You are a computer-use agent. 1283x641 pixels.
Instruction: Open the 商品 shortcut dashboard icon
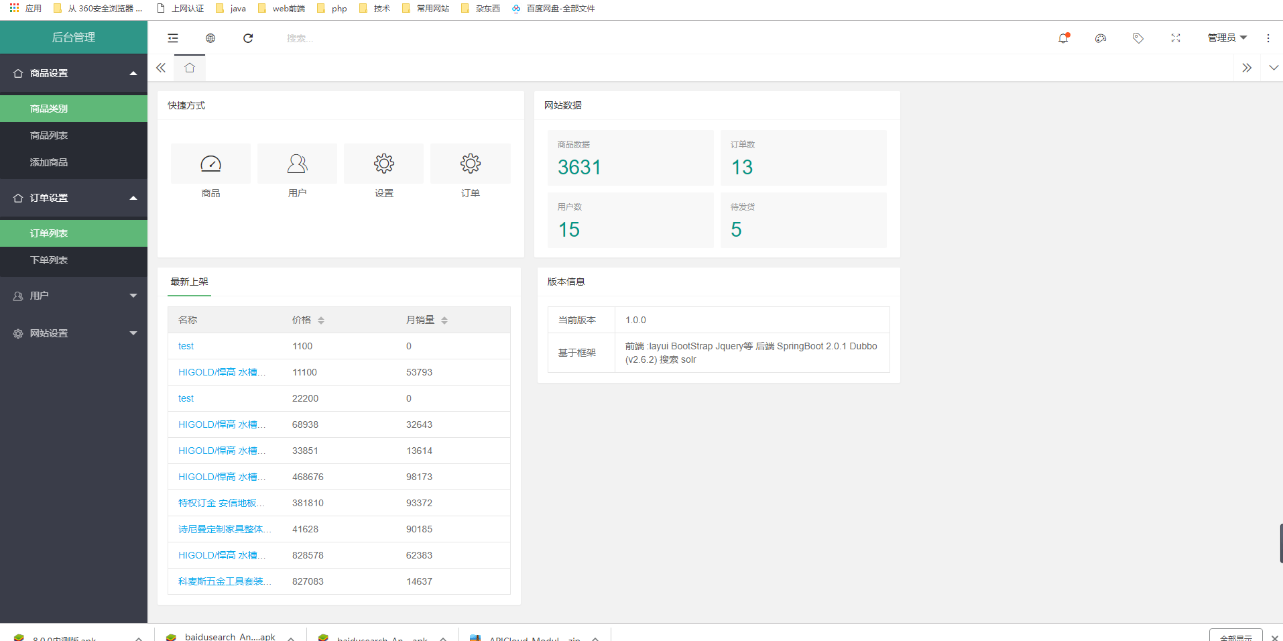210,164
